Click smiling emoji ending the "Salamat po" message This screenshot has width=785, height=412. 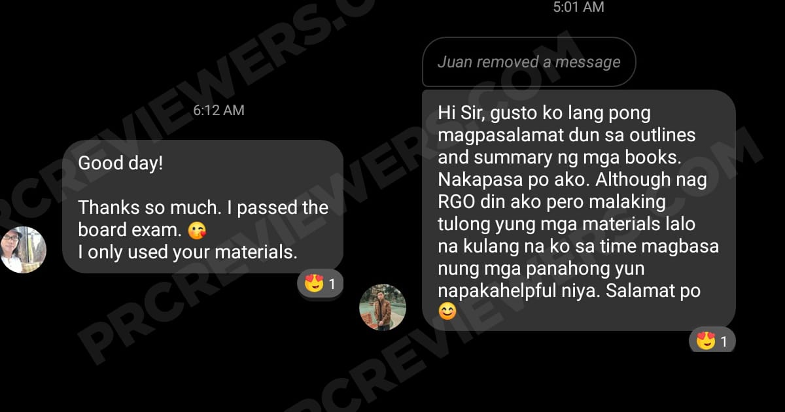click(447, 312)
